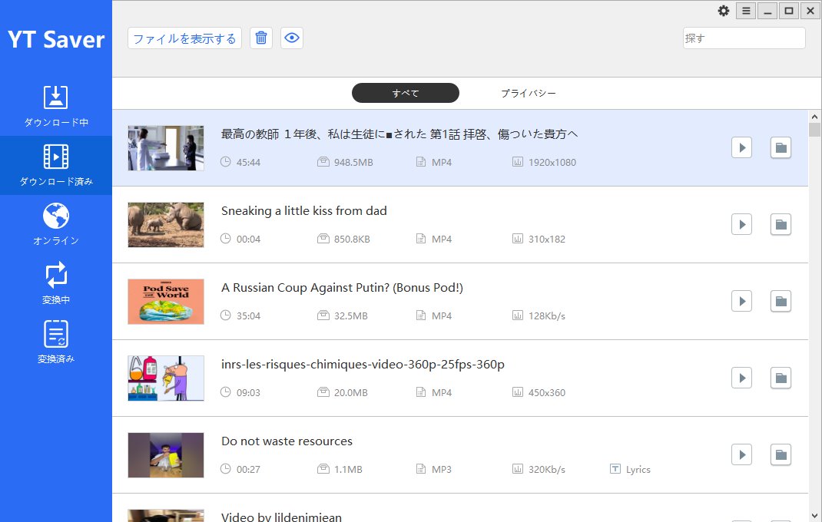The image size is (822, 522).
Task: Play Sneaking a little kiss from dad
Action: click(x=742, y=224)
